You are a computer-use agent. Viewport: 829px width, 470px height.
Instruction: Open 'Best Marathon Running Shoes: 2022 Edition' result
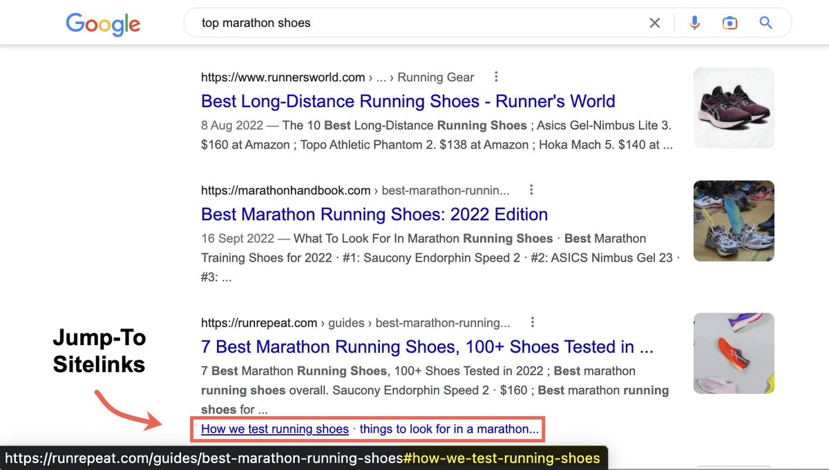374,214
